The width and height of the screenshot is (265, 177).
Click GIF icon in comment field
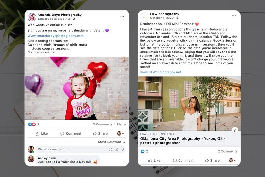point(116,150)
